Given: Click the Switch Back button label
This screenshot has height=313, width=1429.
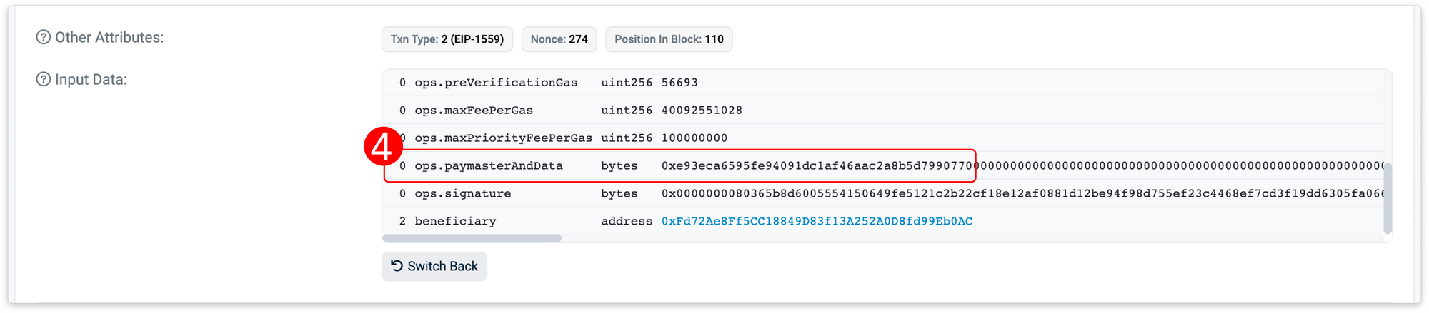Looking at the screenshot, I should tap(442, 266).
